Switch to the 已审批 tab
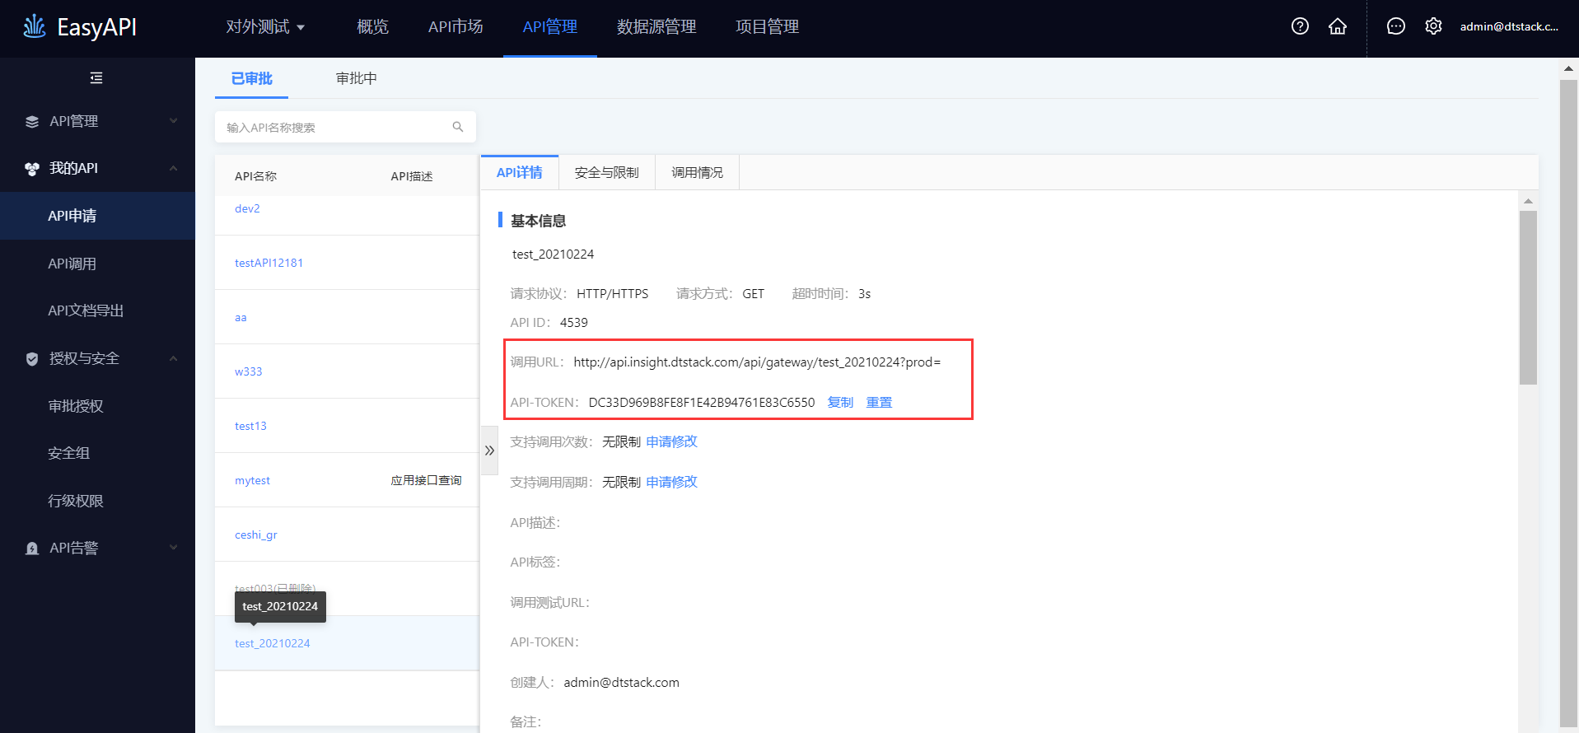The height and width of the screenshot is (733, 1579). 251,78
